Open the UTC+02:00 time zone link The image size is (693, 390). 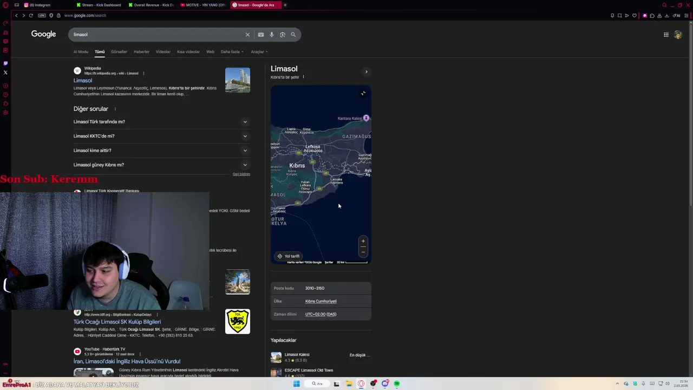pyautogui.click(x=321, y=314)
